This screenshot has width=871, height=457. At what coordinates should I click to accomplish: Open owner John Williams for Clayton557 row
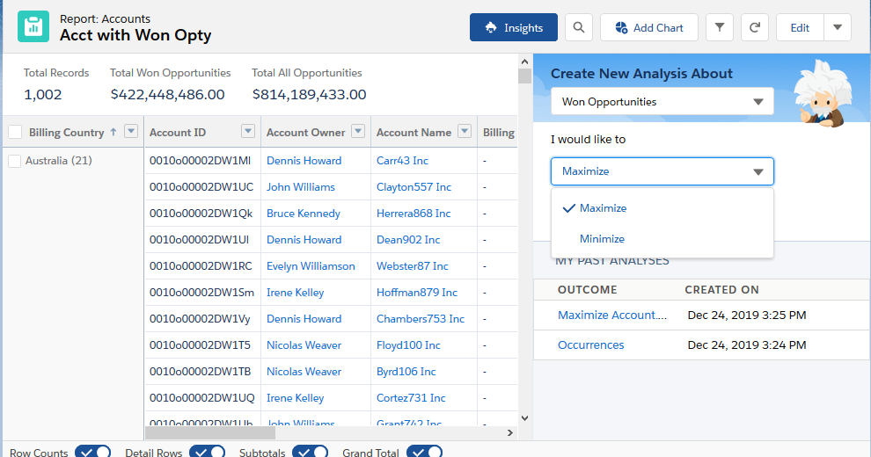(x=301, y=187)
